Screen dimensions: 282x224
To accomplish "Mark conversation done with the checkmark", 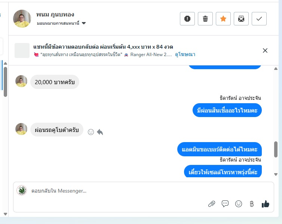I will click(x=259, y=19).
